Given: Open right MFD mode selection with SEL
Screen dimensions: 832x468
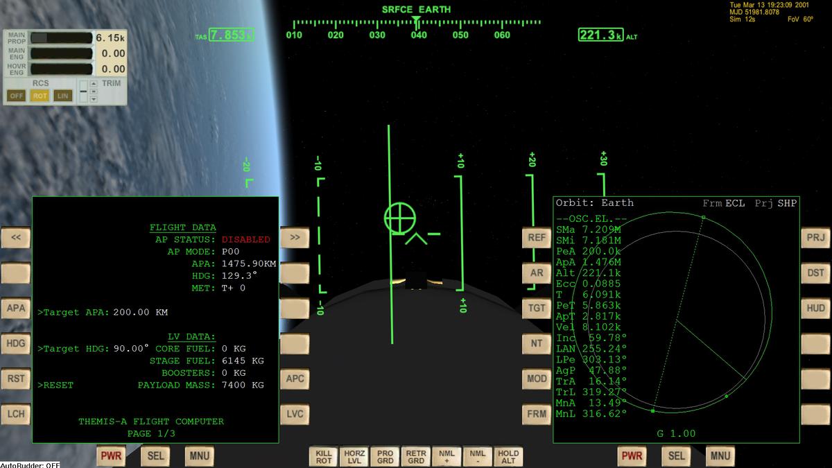Looking at the screenshot, I should (676, 456).
